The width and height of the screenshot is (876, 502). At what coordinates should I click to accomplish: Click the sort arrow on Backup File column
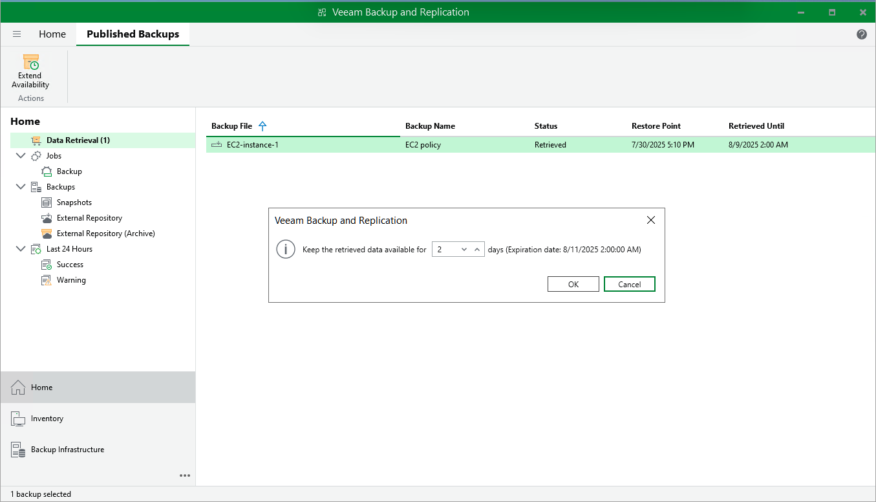tap(262, 126)
